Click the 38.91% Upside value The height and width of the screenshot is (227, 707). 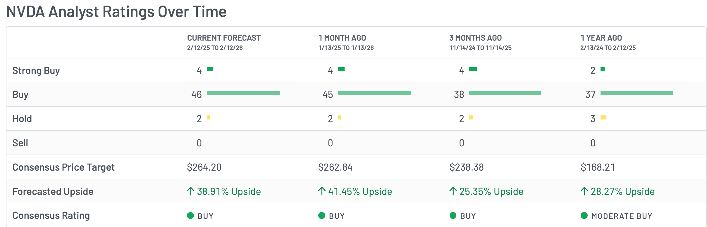click(229, 192)
